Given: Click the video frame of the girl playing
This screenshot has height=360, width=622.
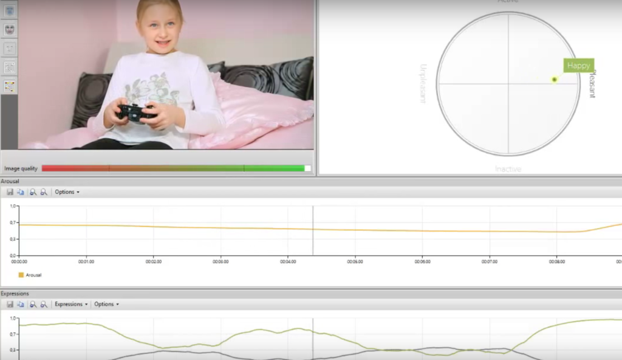Looking at the screenshot, I should point(166,75).
